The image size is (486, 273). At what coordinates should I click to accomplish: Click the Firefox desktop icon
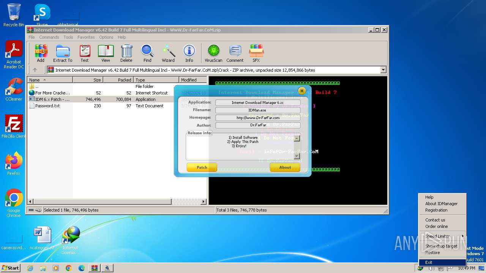tap(14, 164)
